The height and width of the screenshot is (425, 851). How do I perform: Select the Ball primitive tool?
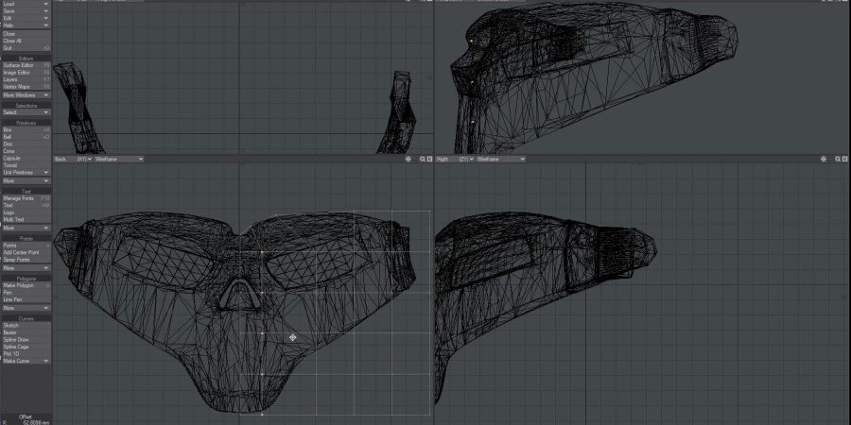pyautogui.click(x=26, y=137)
